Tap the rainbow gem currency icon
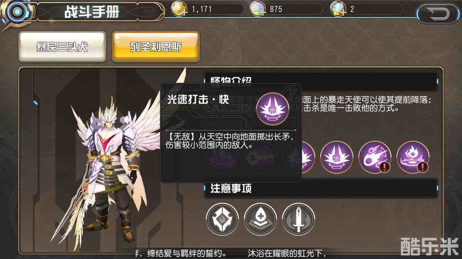This screenshot has width=462, height=259. (338, 9)
